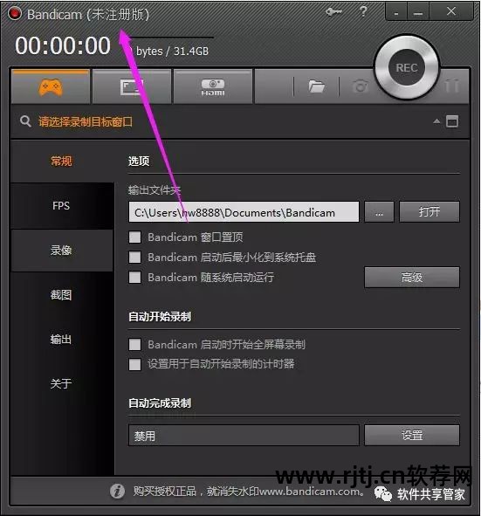Enable Bandicam 启动时开始全屏幕录制 checkbox
481x516 pixels.
coord(135,345)
